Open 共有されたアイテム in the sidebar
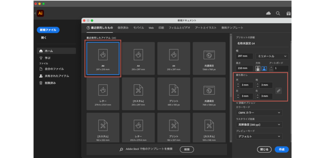This screenshot has height=158, width=325. pos(56,76)
